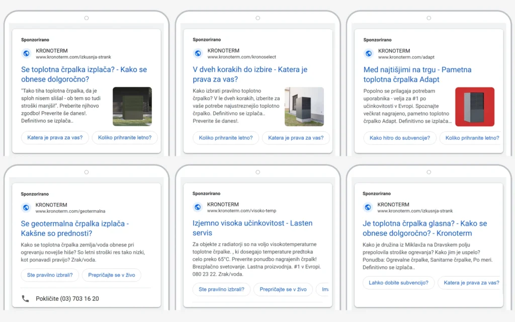
Task: Click URL 'www.kronoterm.com/visoko-temp'
Action: (x=242, y=211)
